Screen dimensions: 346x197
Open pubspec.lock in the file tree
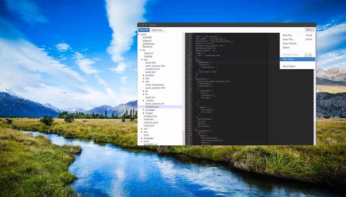click(150, 116)
